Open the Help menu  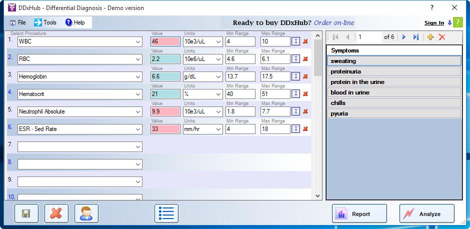pos(75,22)
